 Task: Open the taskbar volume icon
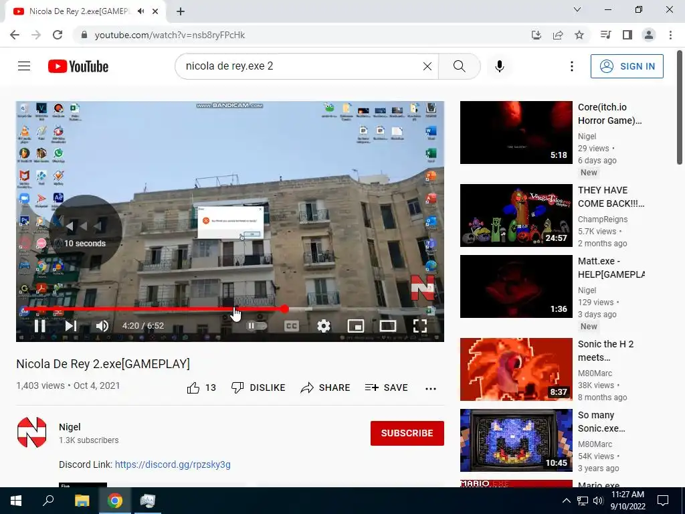coord(598,501)
